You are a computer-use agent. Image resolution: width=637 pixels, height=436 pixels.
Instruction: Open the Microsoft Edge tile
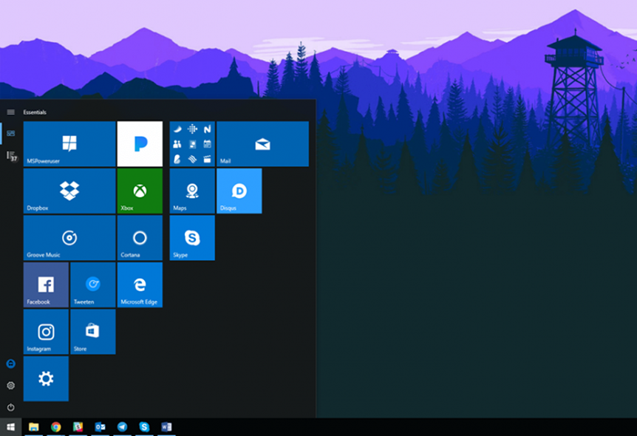tap(140, 285)
